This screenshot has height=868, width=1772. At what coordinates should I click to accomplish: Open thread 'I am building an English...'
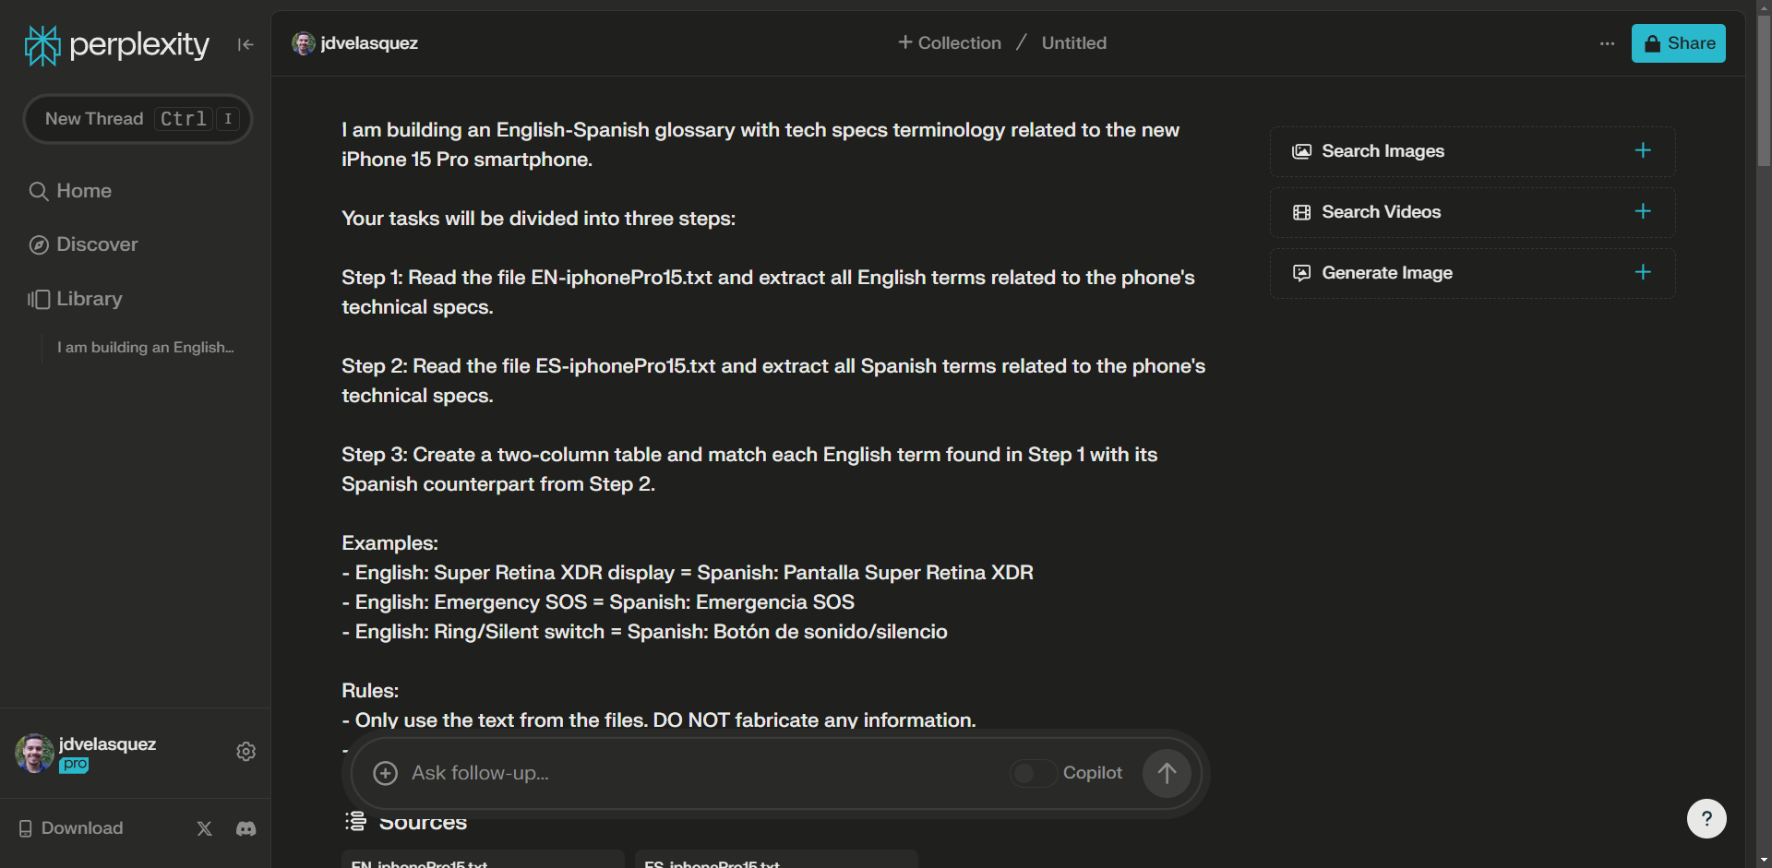[x=146, y=348]
